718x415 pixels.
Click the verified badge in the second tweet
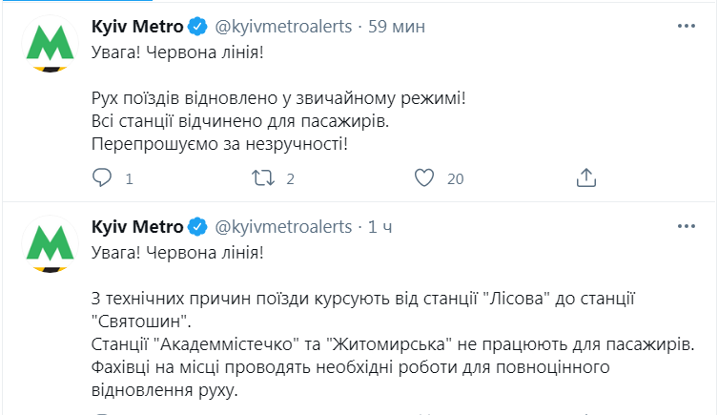[x=197, y=227]
